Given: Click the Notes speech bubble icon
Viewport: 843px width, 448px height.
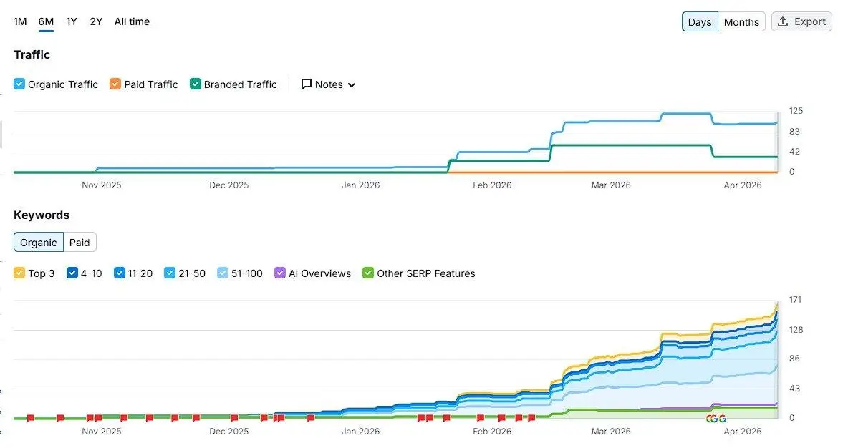Looking at the screenshot, I should tap(307, 84).
